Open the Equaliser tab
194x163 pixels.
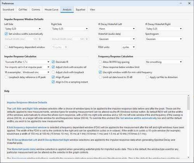pyautogui.click(x=81, y=10)
